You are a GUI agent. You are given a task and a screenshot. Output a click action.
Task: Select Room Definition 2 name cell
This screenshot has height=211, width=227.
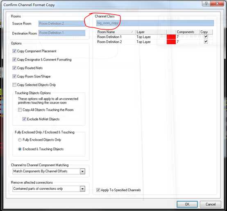point(109,42)
